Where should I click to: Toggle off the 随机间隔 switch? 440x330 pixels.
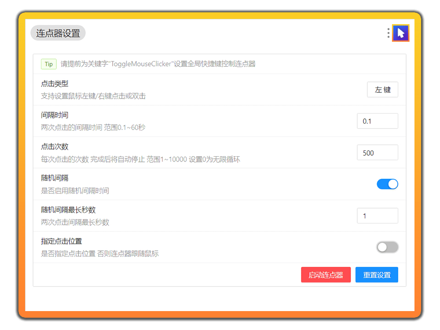(387, 184)
